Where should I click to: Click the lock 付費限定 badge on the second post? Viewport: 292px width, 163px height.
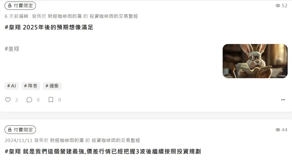tap(20, 130)
